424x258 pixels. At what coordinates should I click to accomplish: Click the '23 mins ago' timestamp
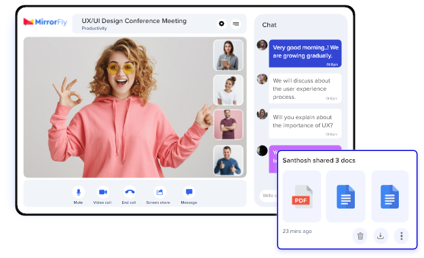[x=297, y=232]
